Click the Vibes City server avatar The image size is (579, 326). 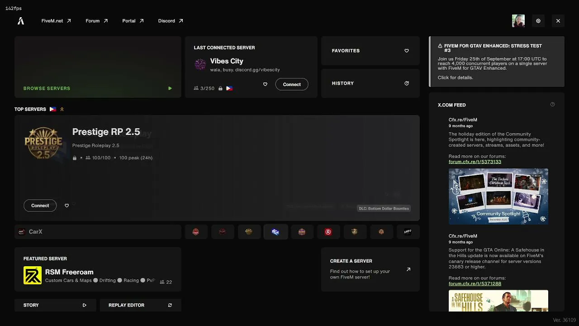200,64
